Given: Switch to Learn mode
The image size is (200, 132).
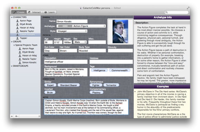Looking at the screenshot, I should pos(50,12).
